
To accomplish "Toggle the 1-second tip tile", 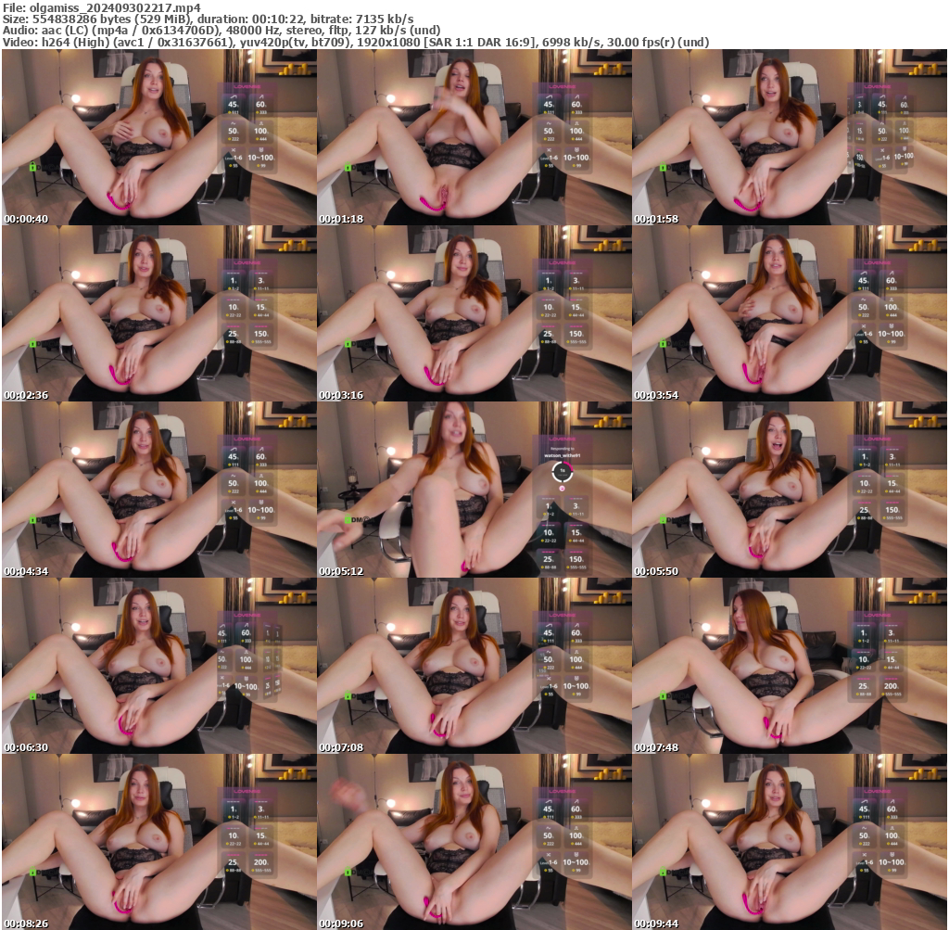I will click(x=548, y=505).
